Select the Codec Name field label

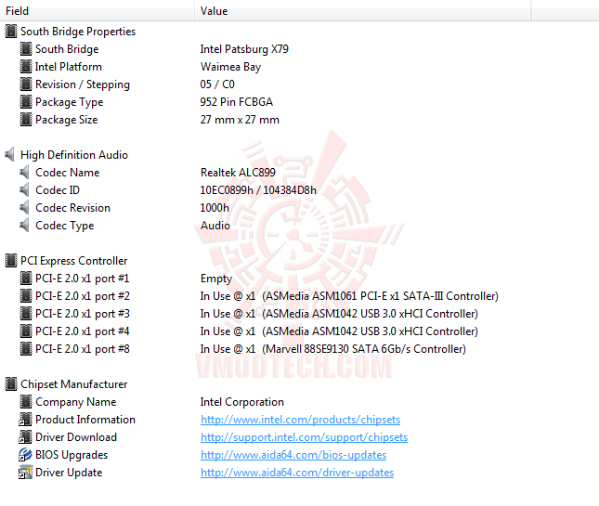coord(67,173)
